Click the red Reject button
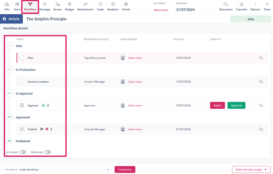Screen dimensions: 273x174 (217, 105)
